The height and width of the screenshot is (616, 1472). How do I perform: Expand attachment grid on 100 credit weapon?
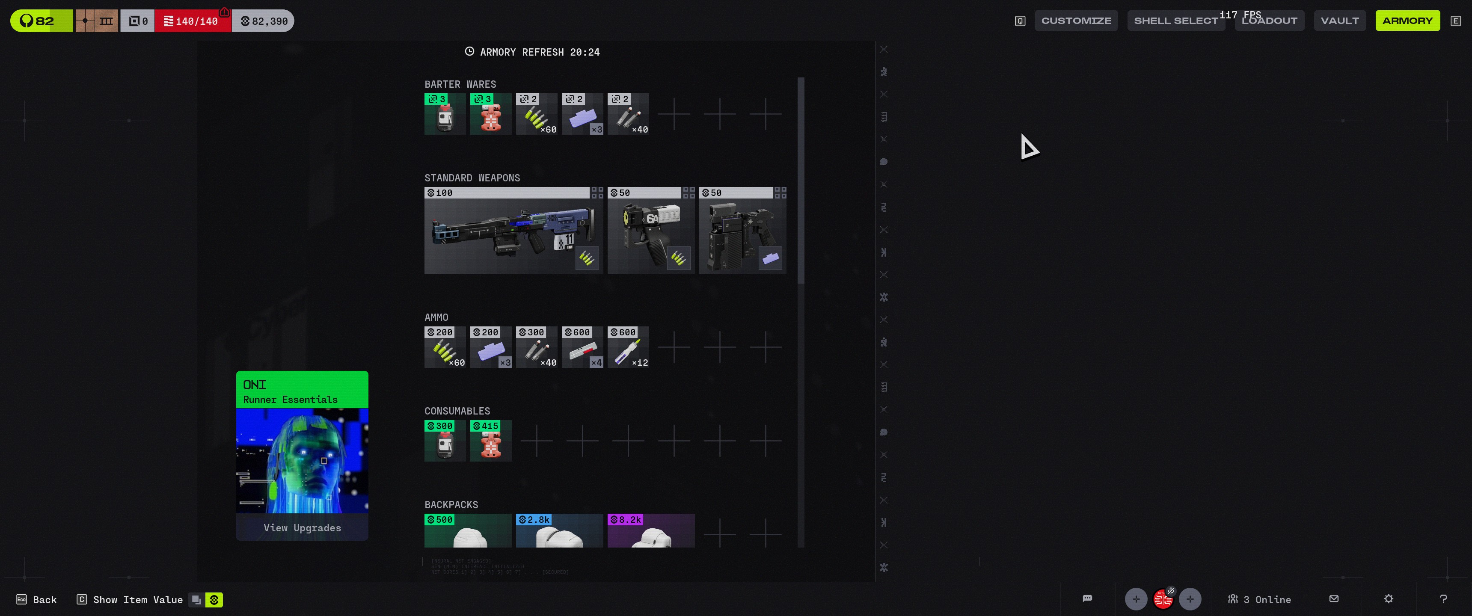(x=597, y=192)
